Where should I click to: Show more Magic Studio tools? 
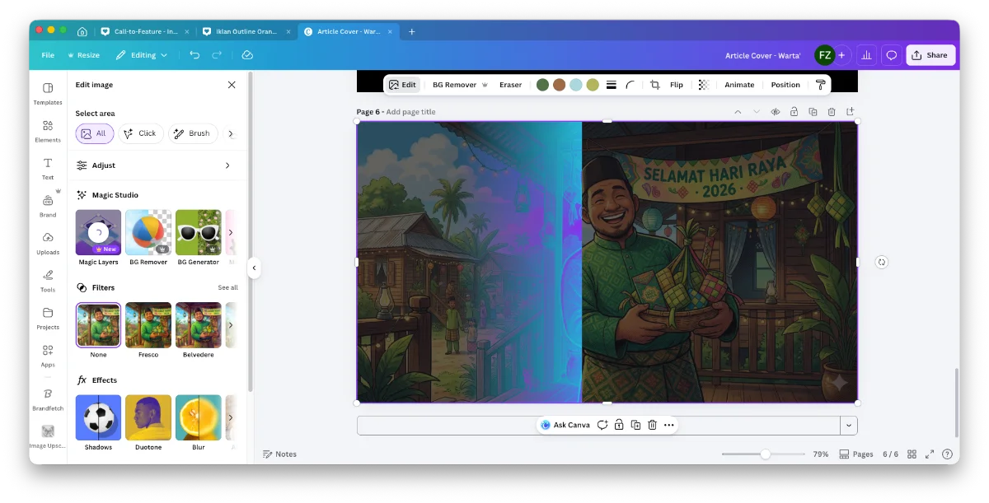pos(231,232)
